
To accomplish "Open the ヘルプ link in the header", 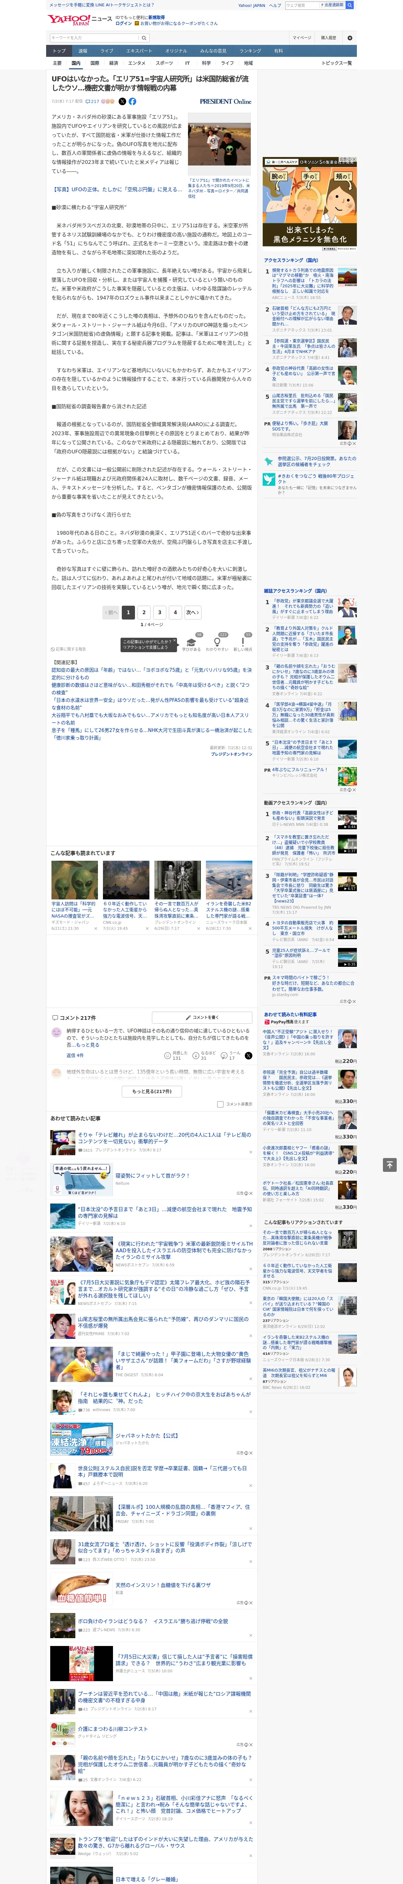I will pos(275,5).
